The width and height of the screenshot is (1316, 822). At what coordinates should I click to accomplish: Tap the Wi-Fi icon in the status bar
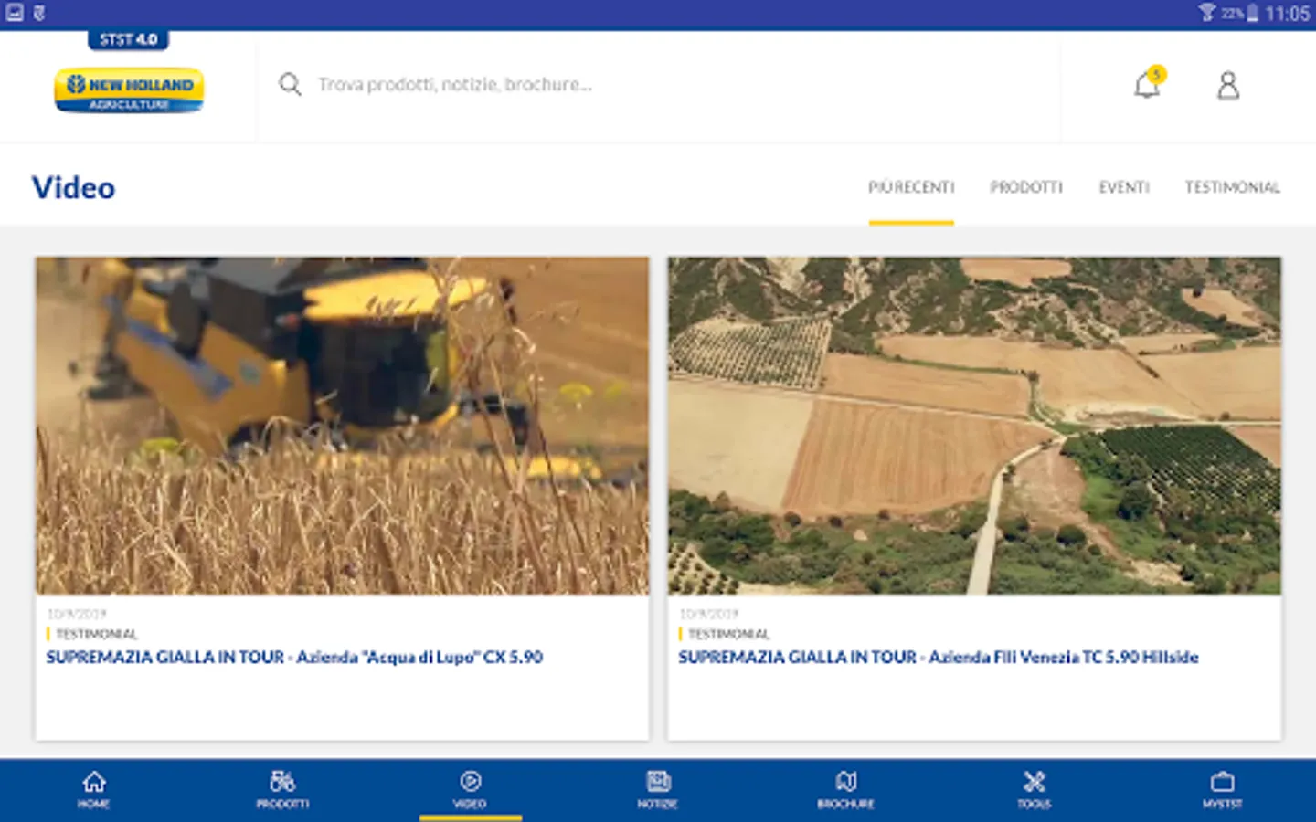coord(1207,13)
